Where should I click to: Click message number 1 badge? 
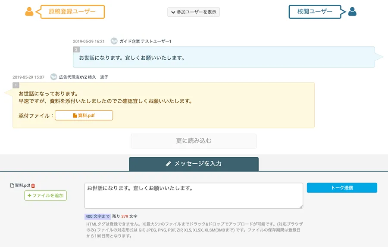click(16, 85)
